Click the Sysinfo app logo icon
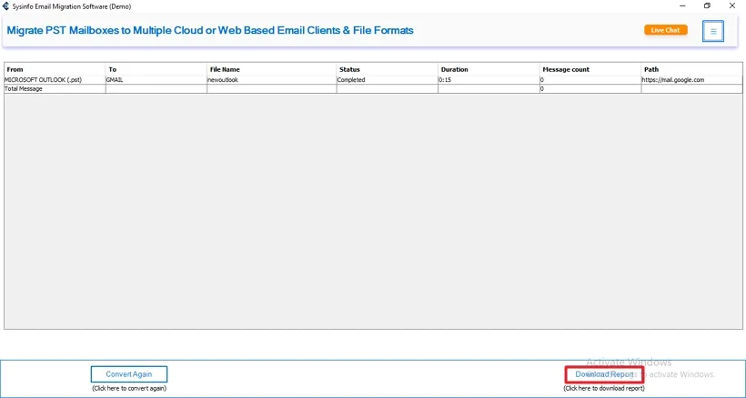 5,6
